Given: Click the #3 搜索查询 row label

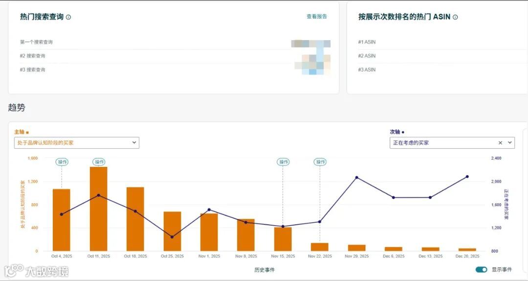Looking at the screenshot, I should (32, 70).
